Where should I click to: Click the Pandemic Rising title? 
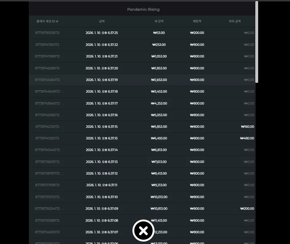[143, 9]
